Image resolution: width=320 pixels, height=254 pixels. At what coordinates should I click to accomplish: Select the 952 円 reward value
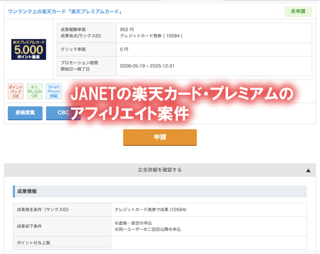tap(127, 30)
